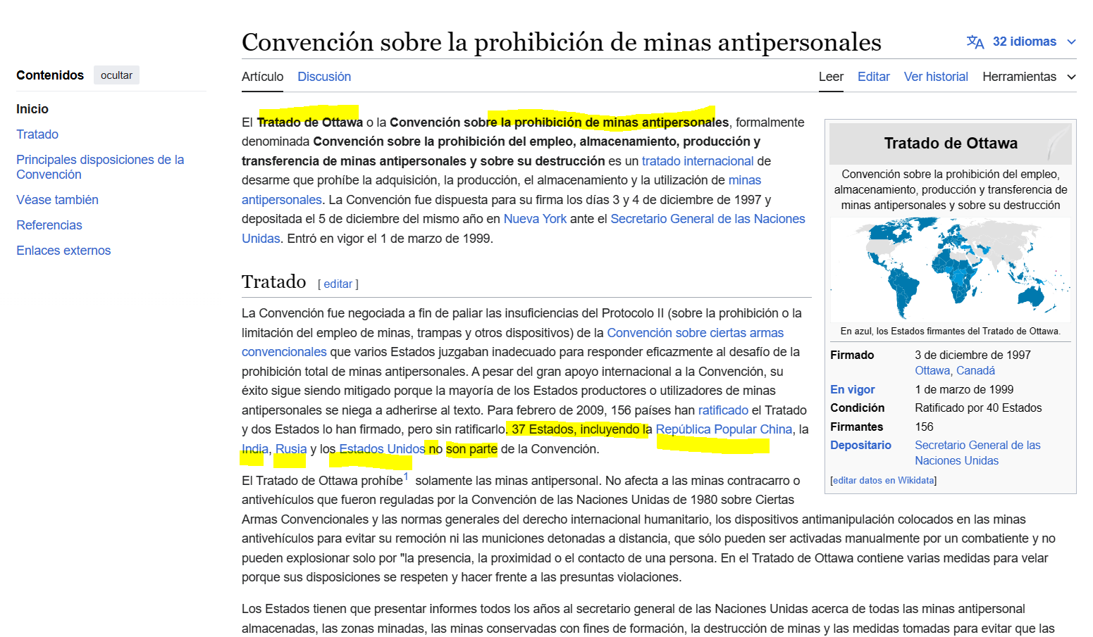Click the Contenidos sidebar heading
The image size is (1093, 637).
point(50,75)
